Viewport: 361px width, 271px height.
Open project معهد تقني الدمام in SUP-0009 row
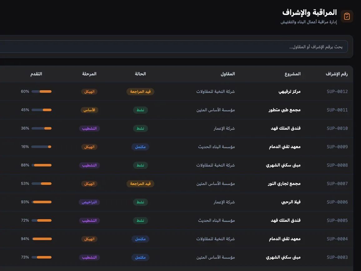(x=285, y=147)
